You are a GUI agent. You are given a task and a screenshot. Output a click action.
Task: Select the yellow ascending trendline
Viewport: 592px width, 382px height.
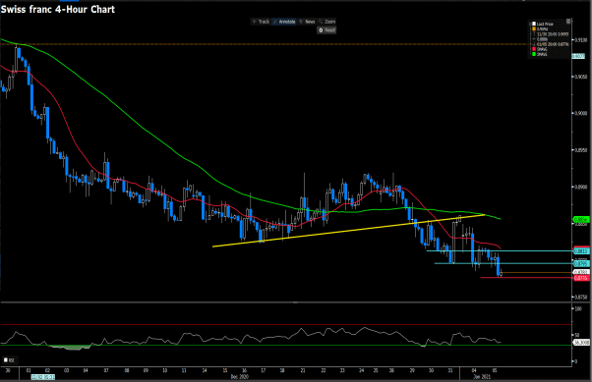coord(348,231)
